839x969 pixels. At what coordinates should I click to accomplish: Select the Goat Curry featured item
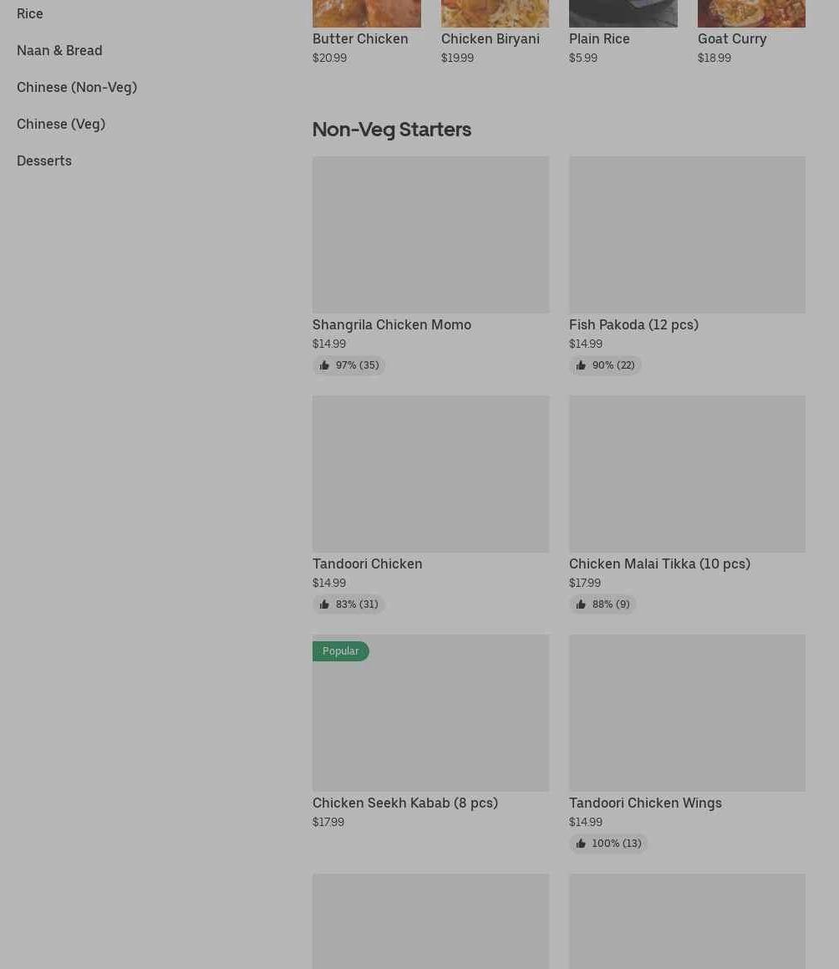tap(732, 38)
